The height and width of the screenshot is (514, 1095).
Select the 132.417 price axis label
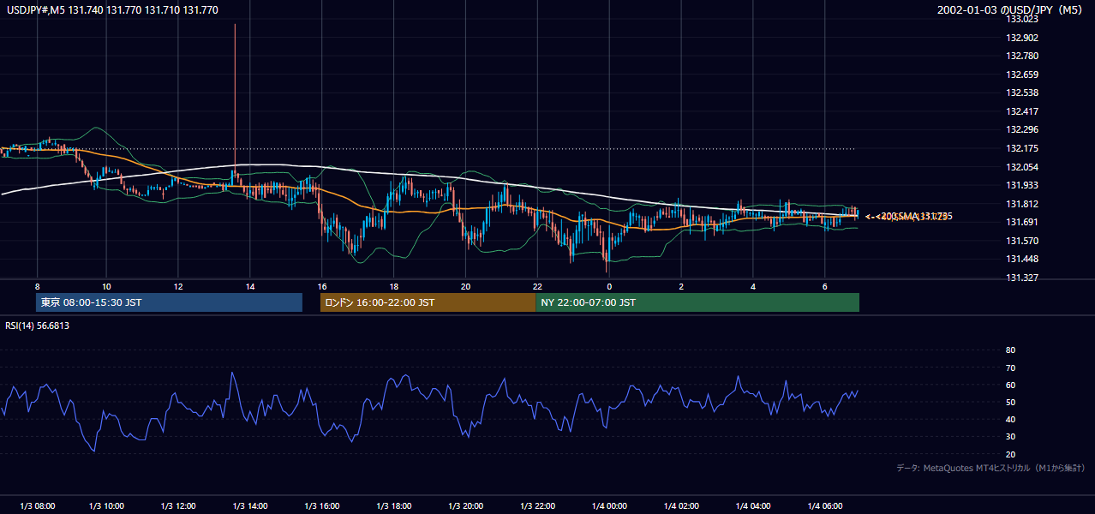1023,111
